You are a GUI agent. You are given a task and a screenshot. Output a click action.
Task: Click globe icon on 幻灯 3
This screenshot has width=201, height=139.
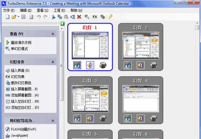click(103, 118)
